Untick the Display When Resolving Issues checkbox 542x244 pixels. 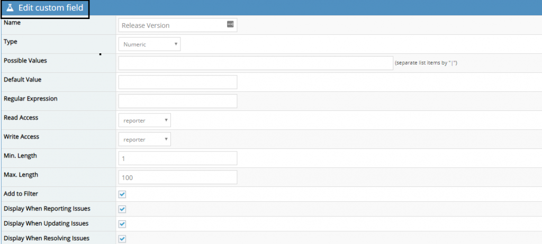point(122,239)
